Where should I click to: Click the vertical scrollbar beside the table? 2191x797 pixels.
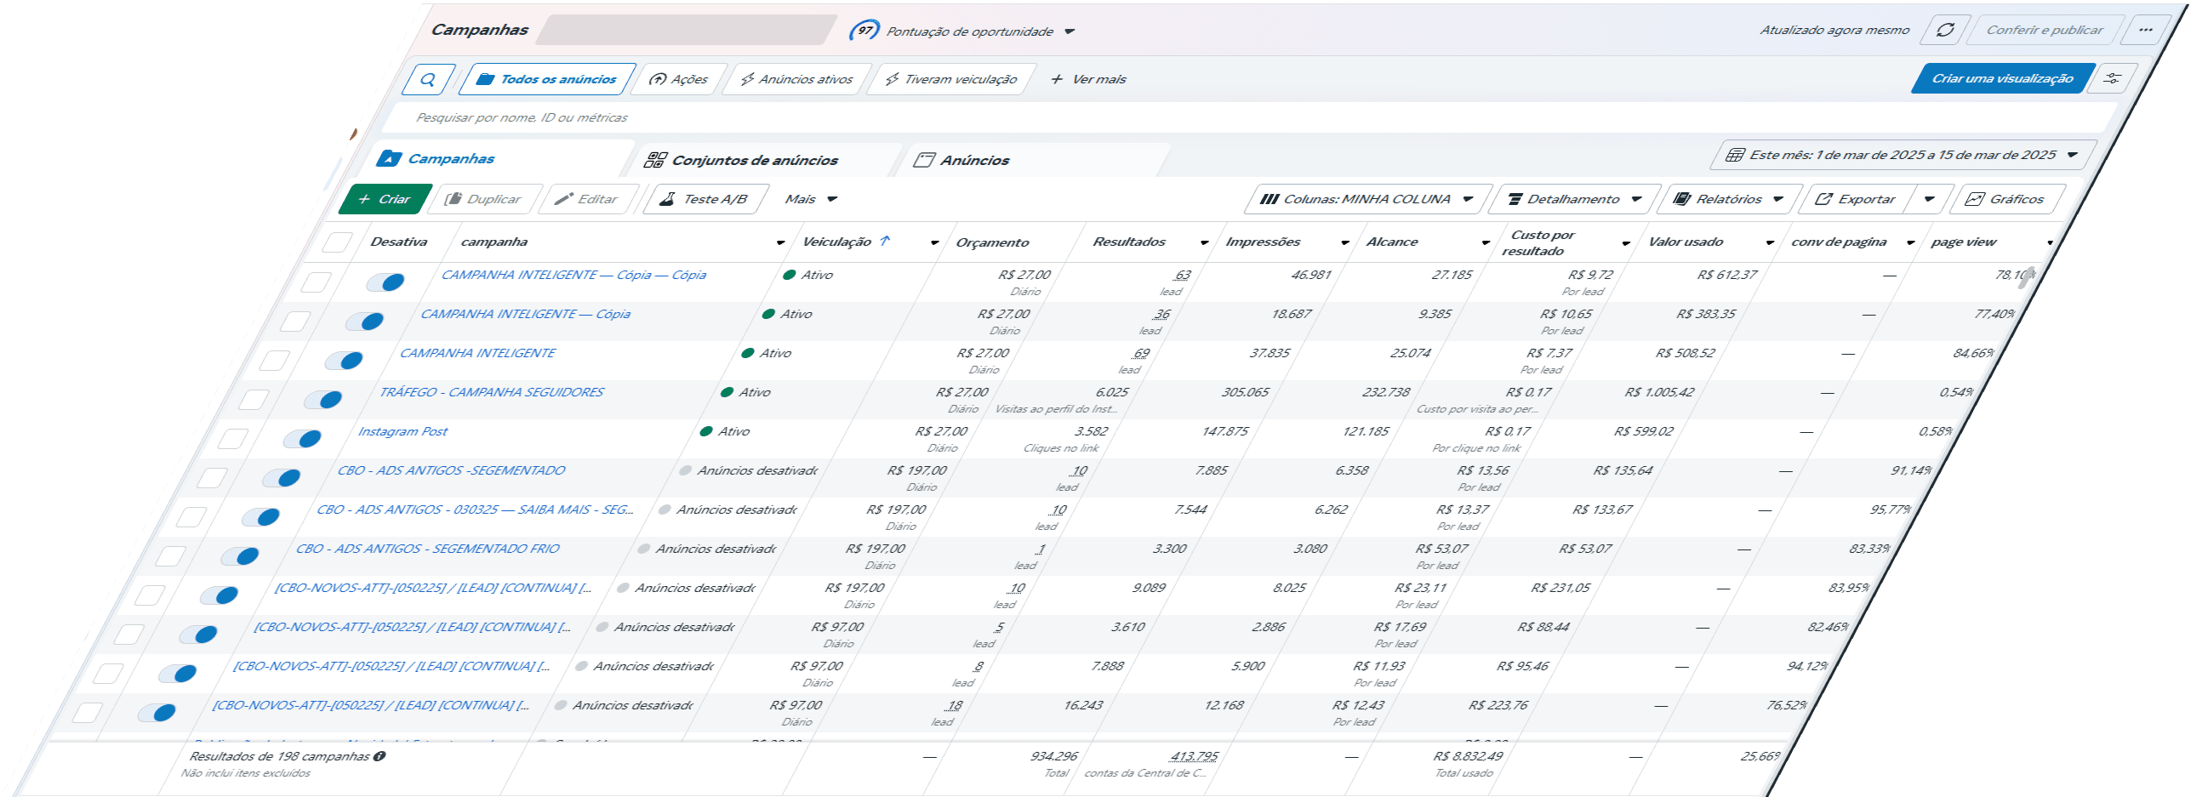[2028, 277]
